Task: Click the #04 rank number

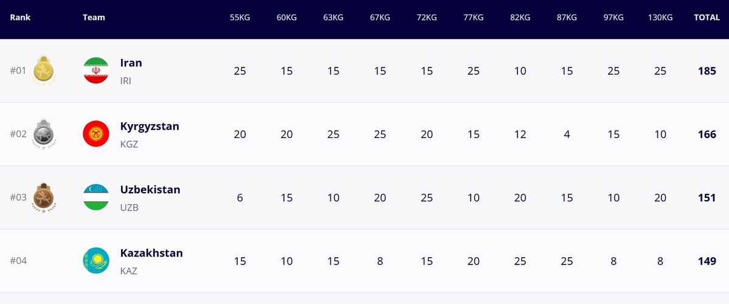Action: (x=18, y=261)
